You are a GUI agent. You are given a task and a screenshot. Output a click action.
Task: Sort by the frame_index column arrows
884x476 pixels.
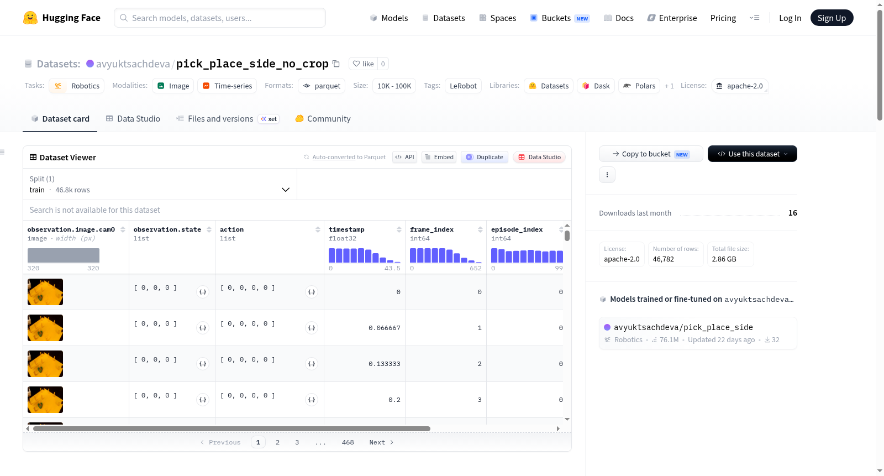tap(480, 229)
